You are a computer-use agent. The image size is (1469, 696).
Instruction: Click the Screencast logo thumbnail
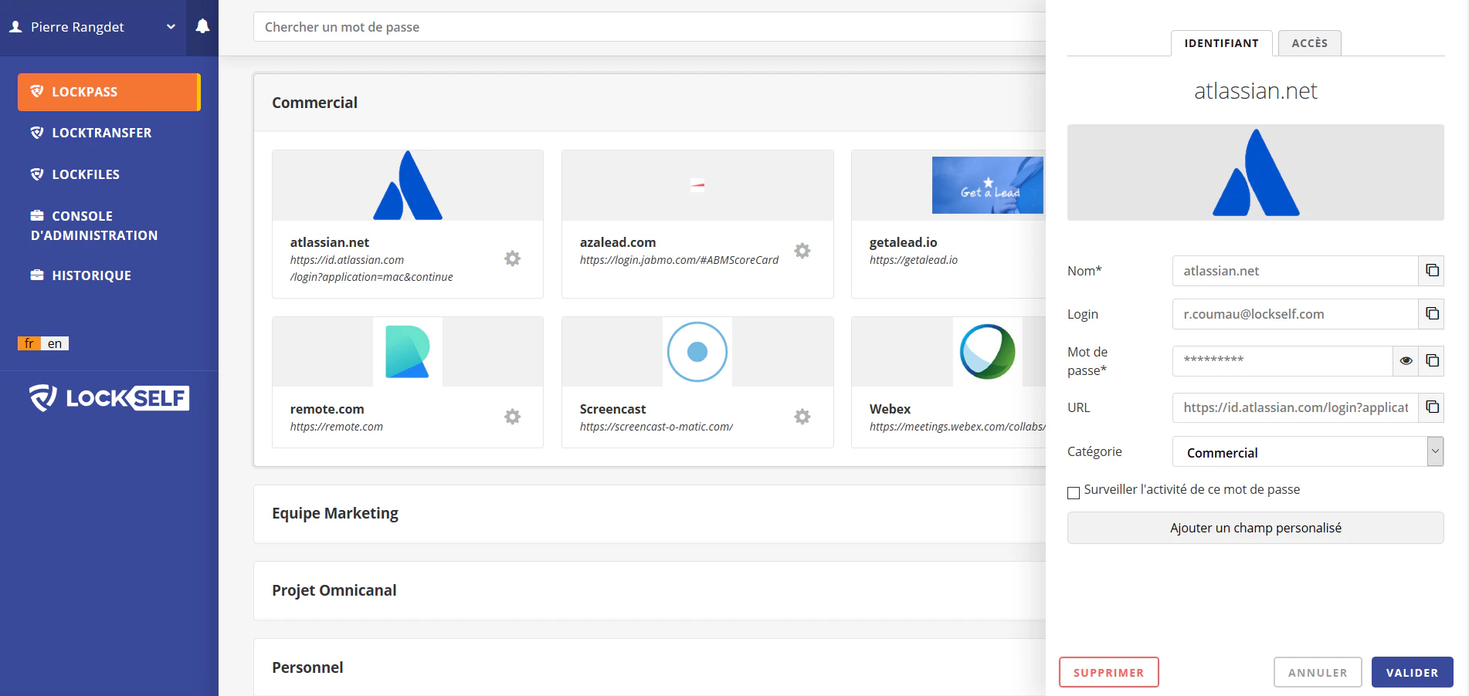pos(697,352)
